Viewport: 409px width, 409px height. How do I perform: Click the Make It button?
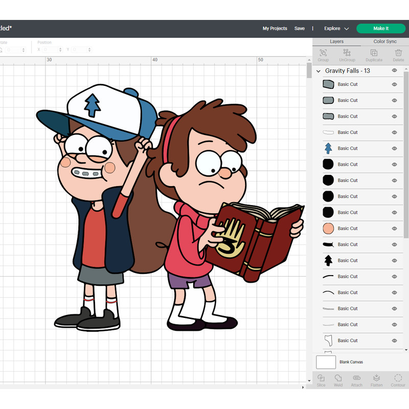[x=380, y=28]
